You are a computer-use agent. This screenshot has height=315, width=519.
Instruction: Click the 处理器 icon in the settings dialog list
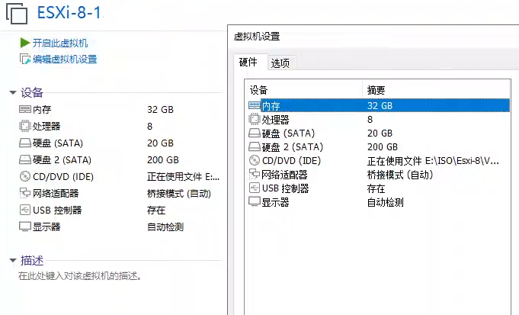(x=255, y=119)
